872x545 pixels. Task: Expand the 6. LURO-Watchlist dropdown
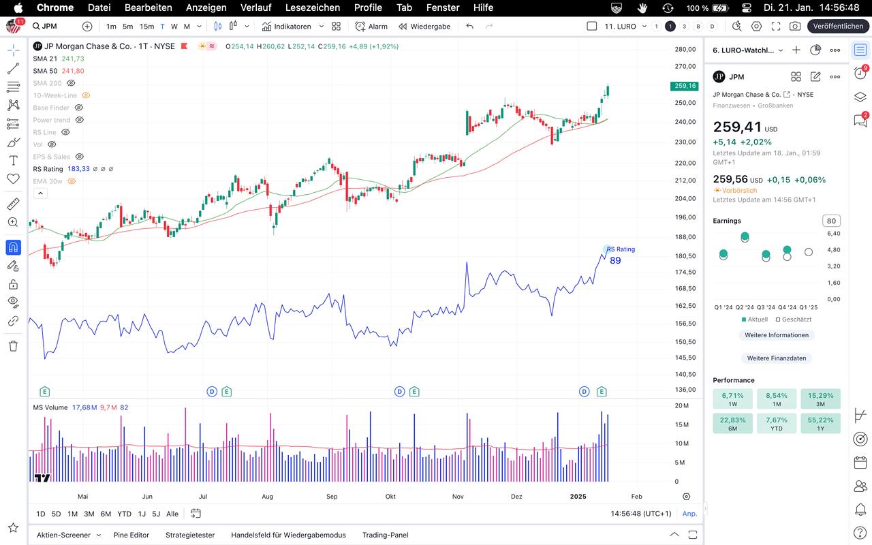point(780,50)
